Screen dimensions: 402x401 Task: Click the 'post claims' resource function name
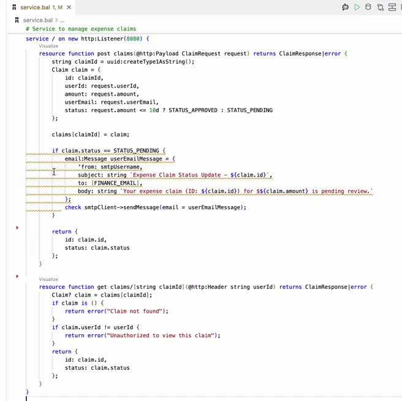coord(115,53)
